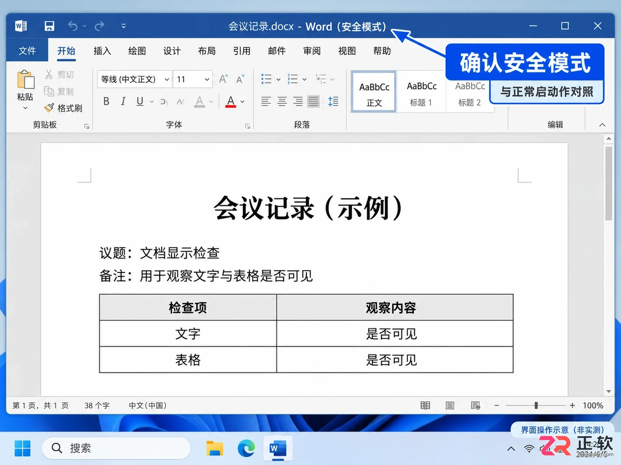621x465 pixels.
Task: Open the font color dropdown arrow
Action: pyautogui.click(x=242, y=102)
